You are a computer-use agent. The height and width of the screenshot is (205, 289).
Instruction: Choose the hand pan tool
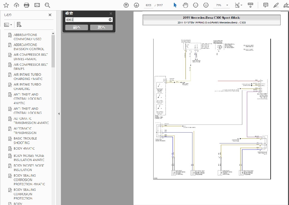pyautogui.click(x=185, y=5)
